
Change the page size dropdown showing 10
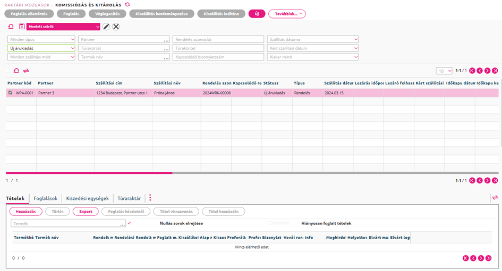tap(444, 71)
